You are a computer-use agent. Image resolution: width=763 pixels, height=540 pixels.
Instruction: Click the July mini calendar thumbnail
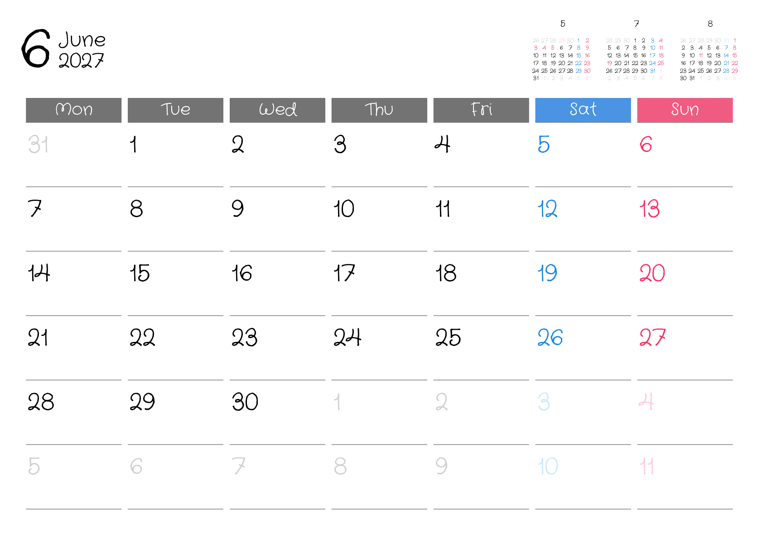pyautogui.click(x=635, y=55)
